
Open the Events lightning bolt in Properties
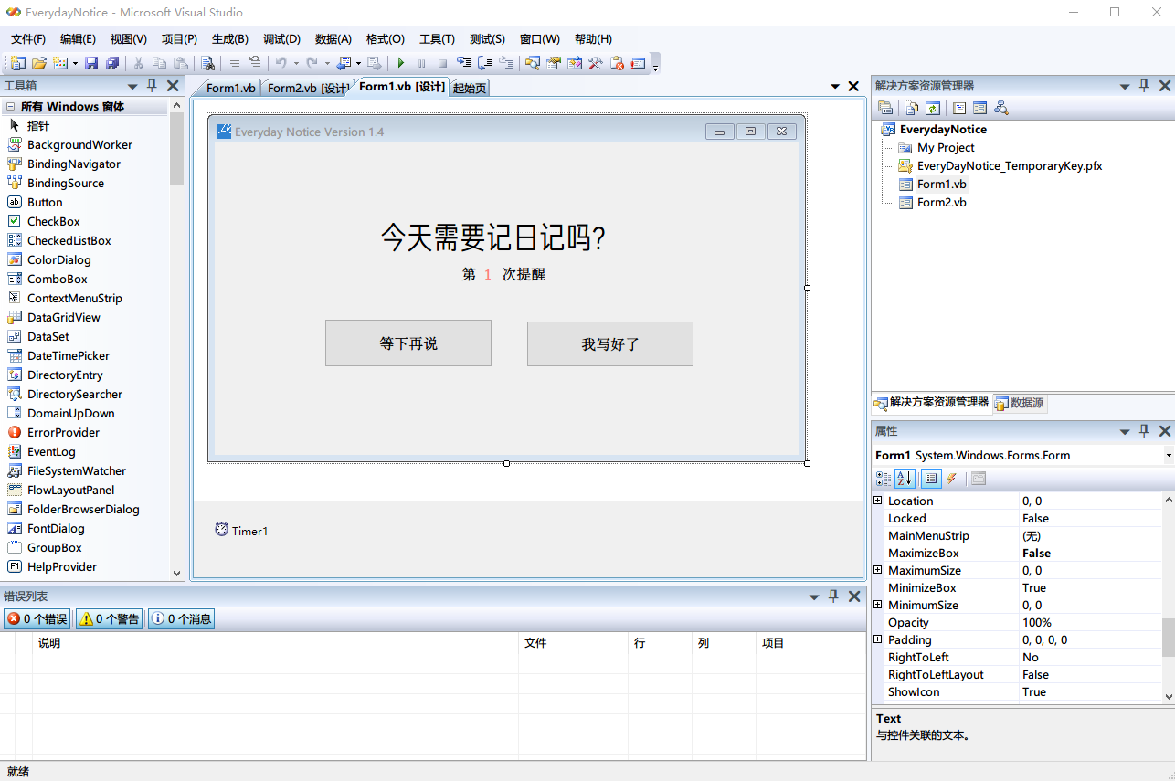tap(951, 478)
